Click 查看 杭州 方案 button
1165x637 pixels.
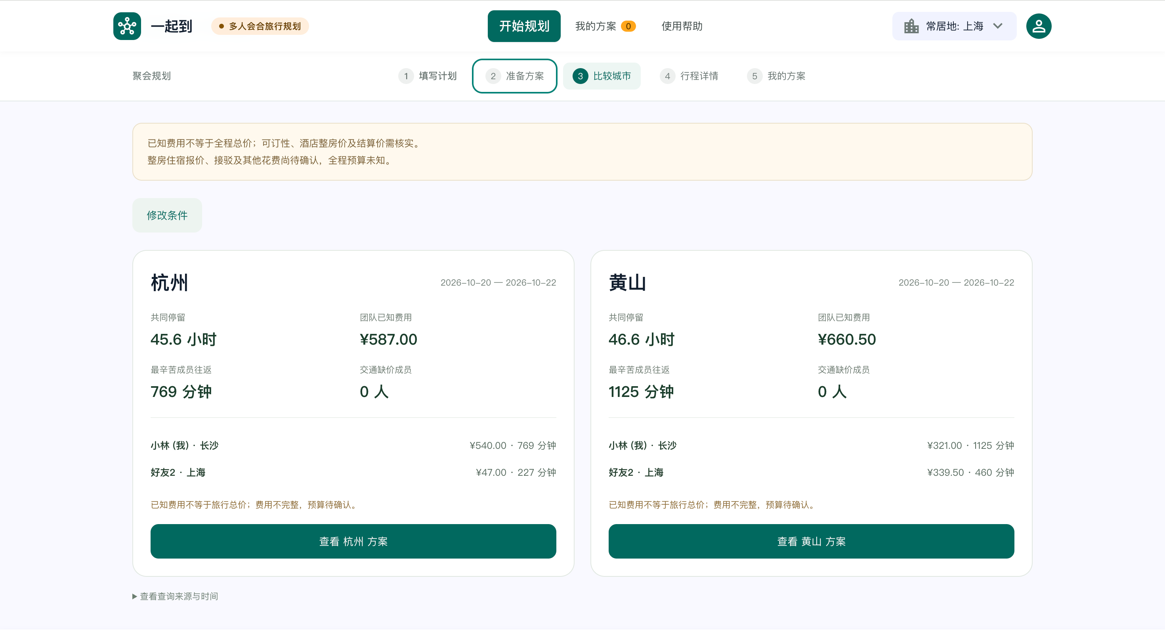(353, 541)
